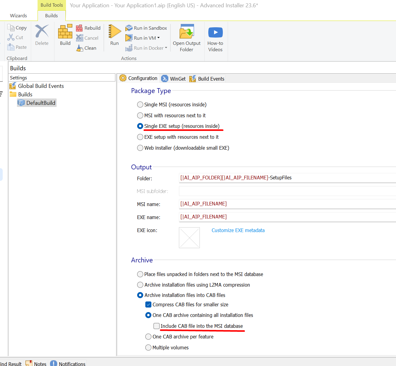The height and width of the screenshot is (366, 396).
Task: Select Single EXE setup (resources inside)
Action: pyautogui.click(x=140, y=126)
